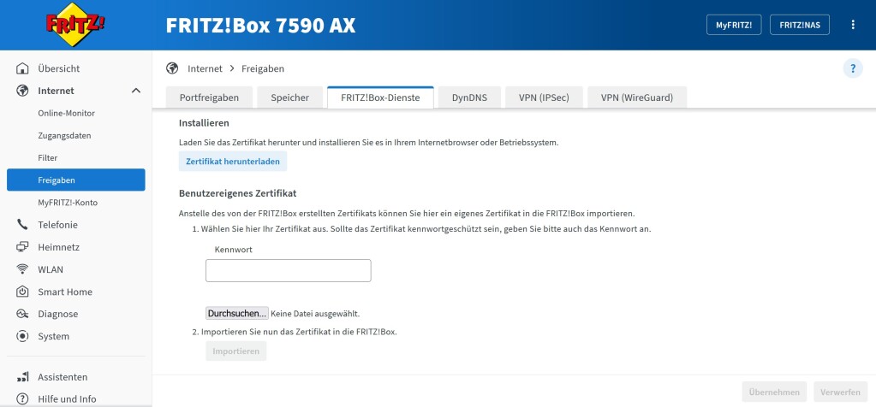Click the FRITZ! logo
Screen dimensions: 876x407
[75, 25]
